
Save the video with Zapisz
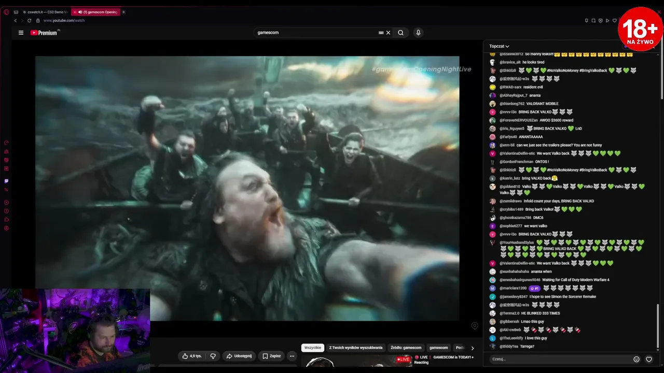(x=271, y=356)
